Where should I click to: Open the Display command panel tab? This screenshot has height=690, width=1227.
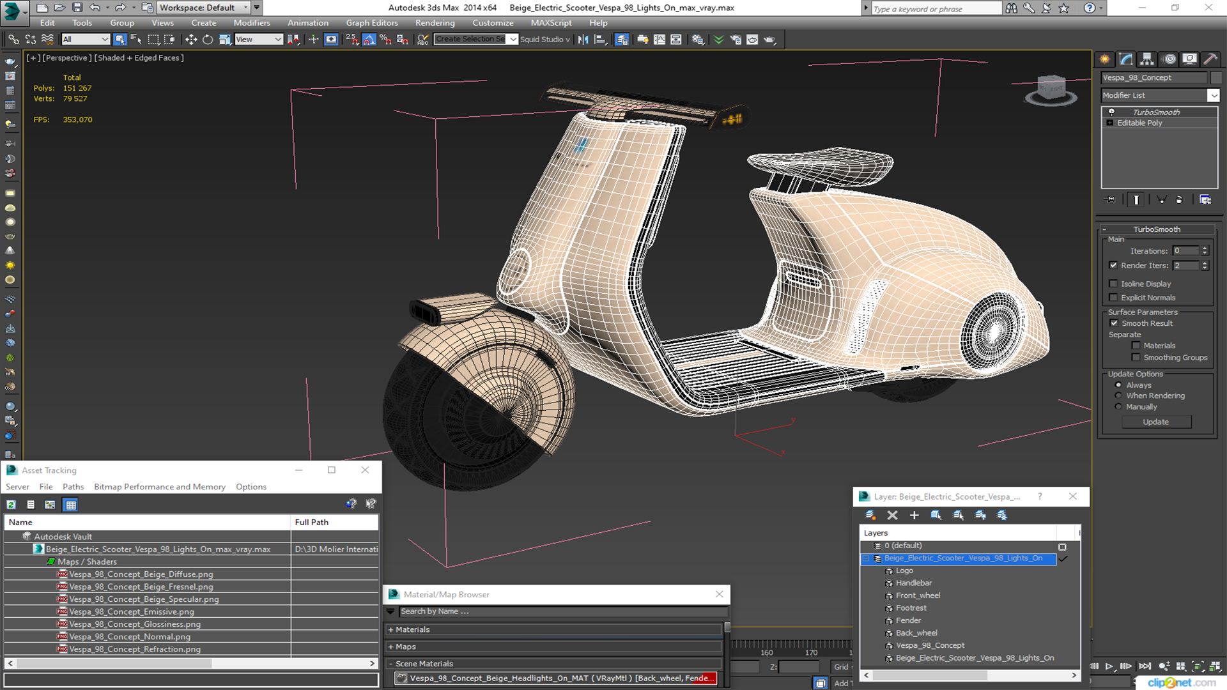coord(1189,59)
